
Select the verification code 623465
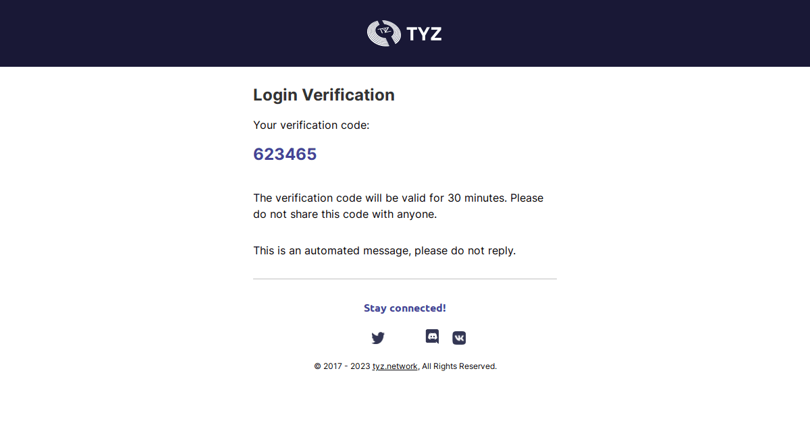(285, 154)
